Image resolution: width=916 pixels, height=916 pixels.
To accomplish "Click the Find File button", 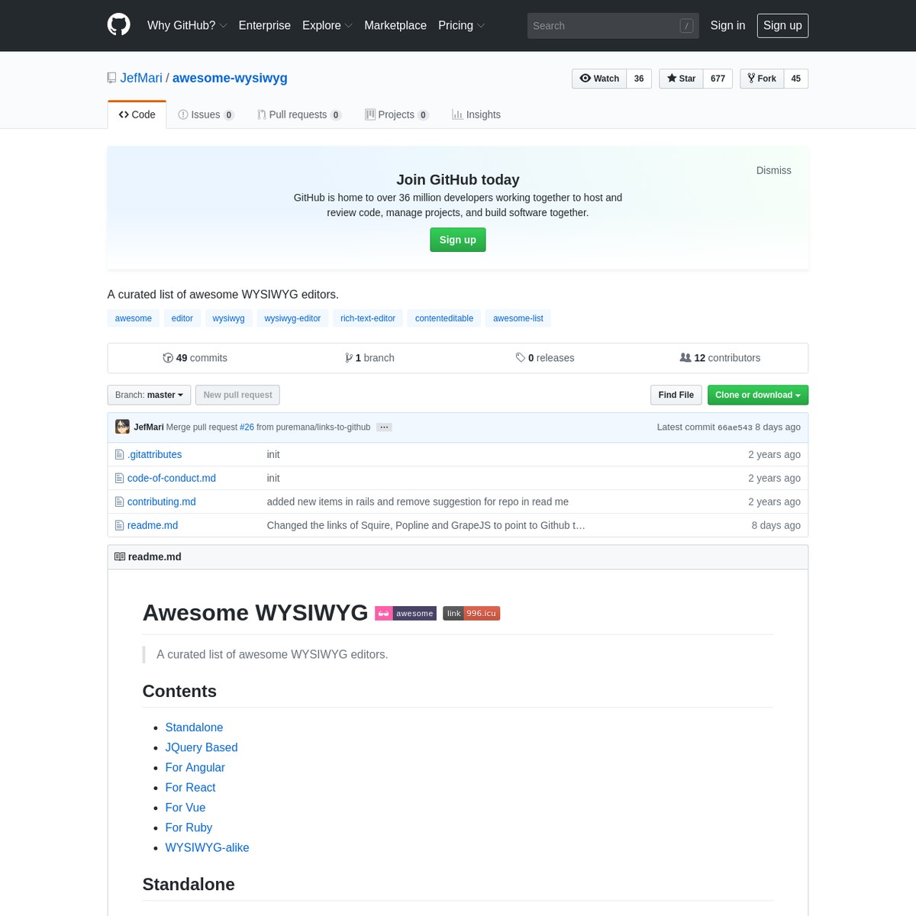I will click(x=676, y=395).
